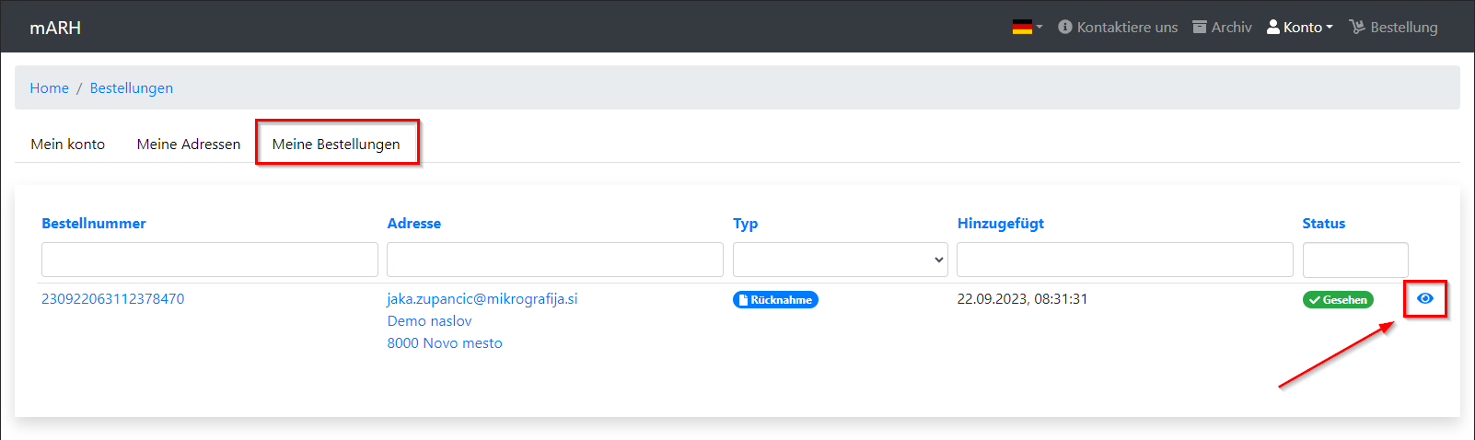Click the Bestellungen breadcrumb link
Screen dimensions: 1475x440
131,88
